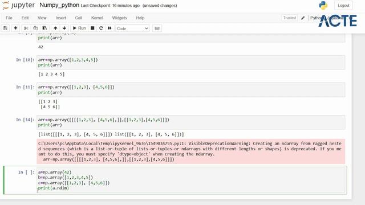Run the selected cell
Viewport: 365px width, 205px height.
(79, 28)
